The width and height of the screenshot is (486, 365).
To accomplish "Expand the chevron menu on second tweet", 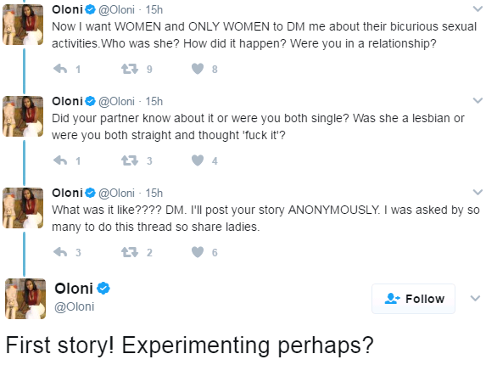I will pos(478,100).
